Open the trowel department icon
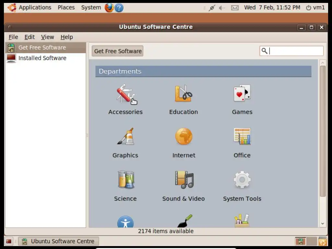 [185, 221]
